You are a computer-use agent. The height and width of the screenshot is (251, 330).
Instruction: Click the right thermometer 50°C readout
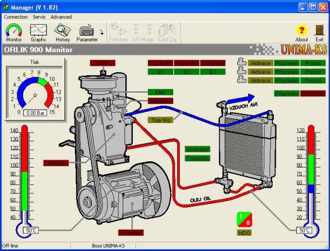pos(304,230)
